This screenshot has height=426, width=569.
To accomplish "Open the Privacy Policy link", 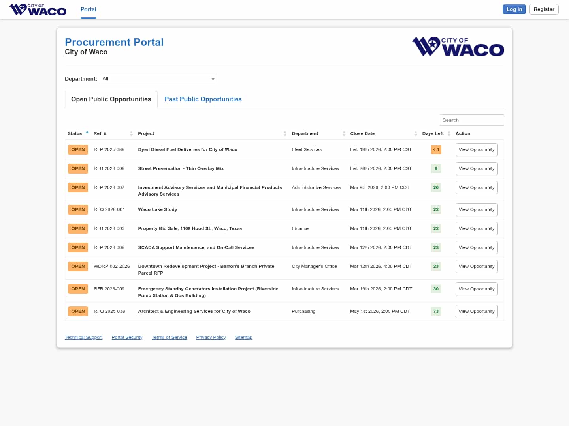I will point(211,338).
